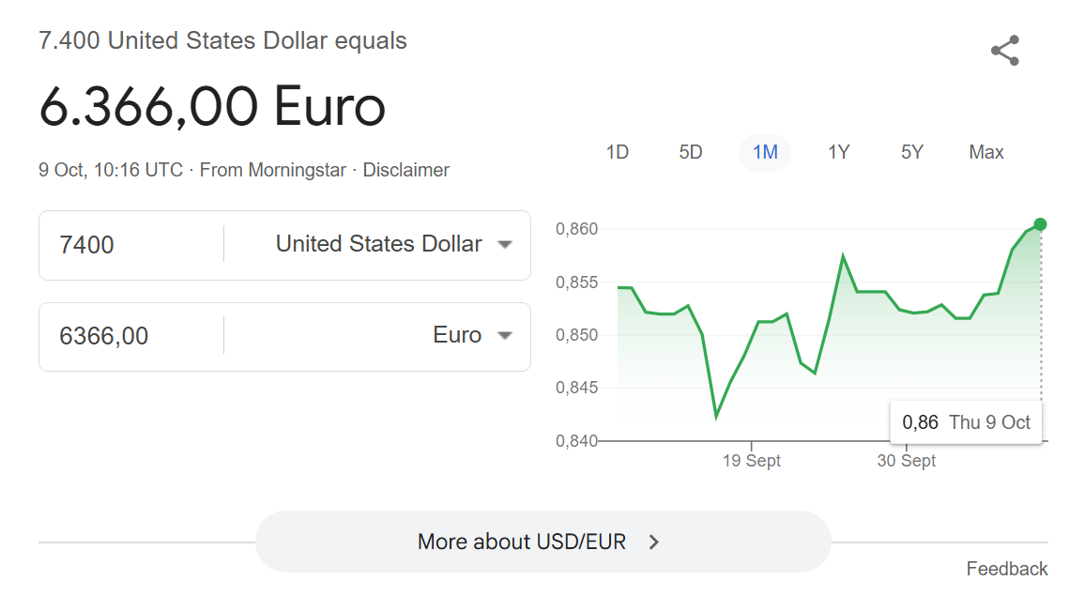Click the 30 Sept date on chart axis
Viewport: 1085px width, 611px height.
coord(907,461)
